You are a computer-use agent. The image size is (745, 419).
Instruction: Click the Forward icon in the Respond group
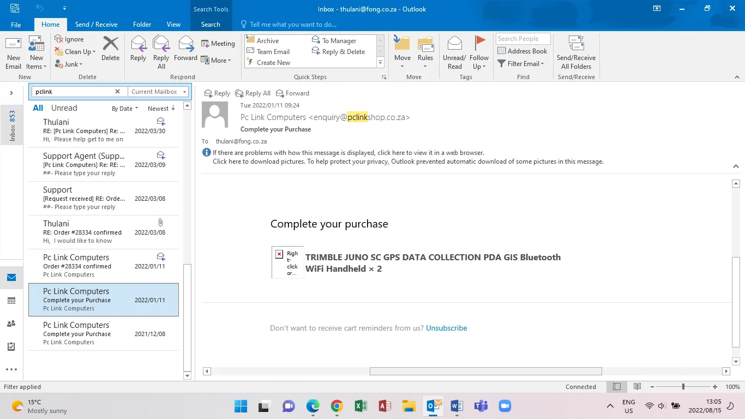click(x=185, y=48)
